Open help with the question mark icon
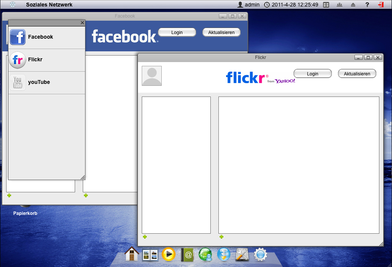 [x=367, y=5]
